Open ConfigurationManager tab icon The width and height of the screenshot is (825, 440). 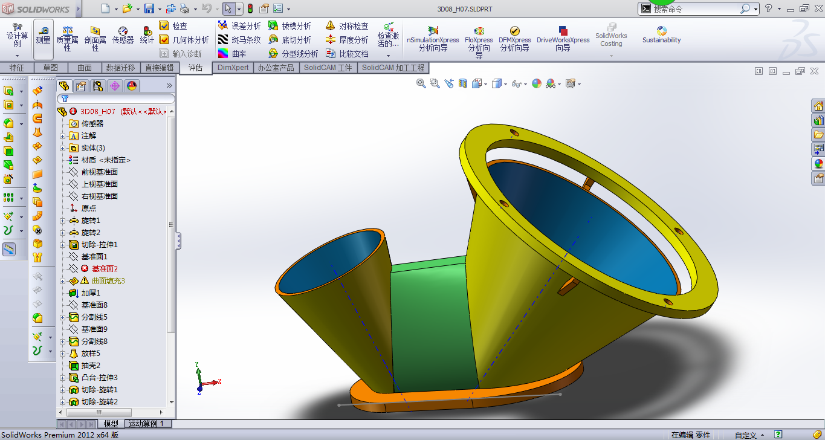tap(97, 86)
